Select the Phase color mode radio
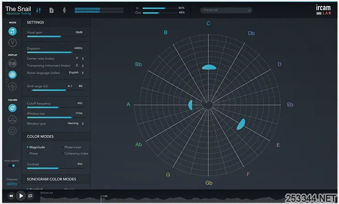The image size is (339, 204). point(32,154)
